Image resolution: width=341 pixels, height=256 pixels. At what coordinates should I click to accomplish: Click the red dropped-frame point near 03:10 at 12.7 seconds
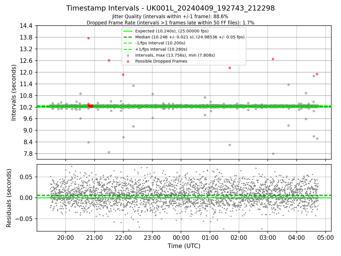(x=273, y=59)
